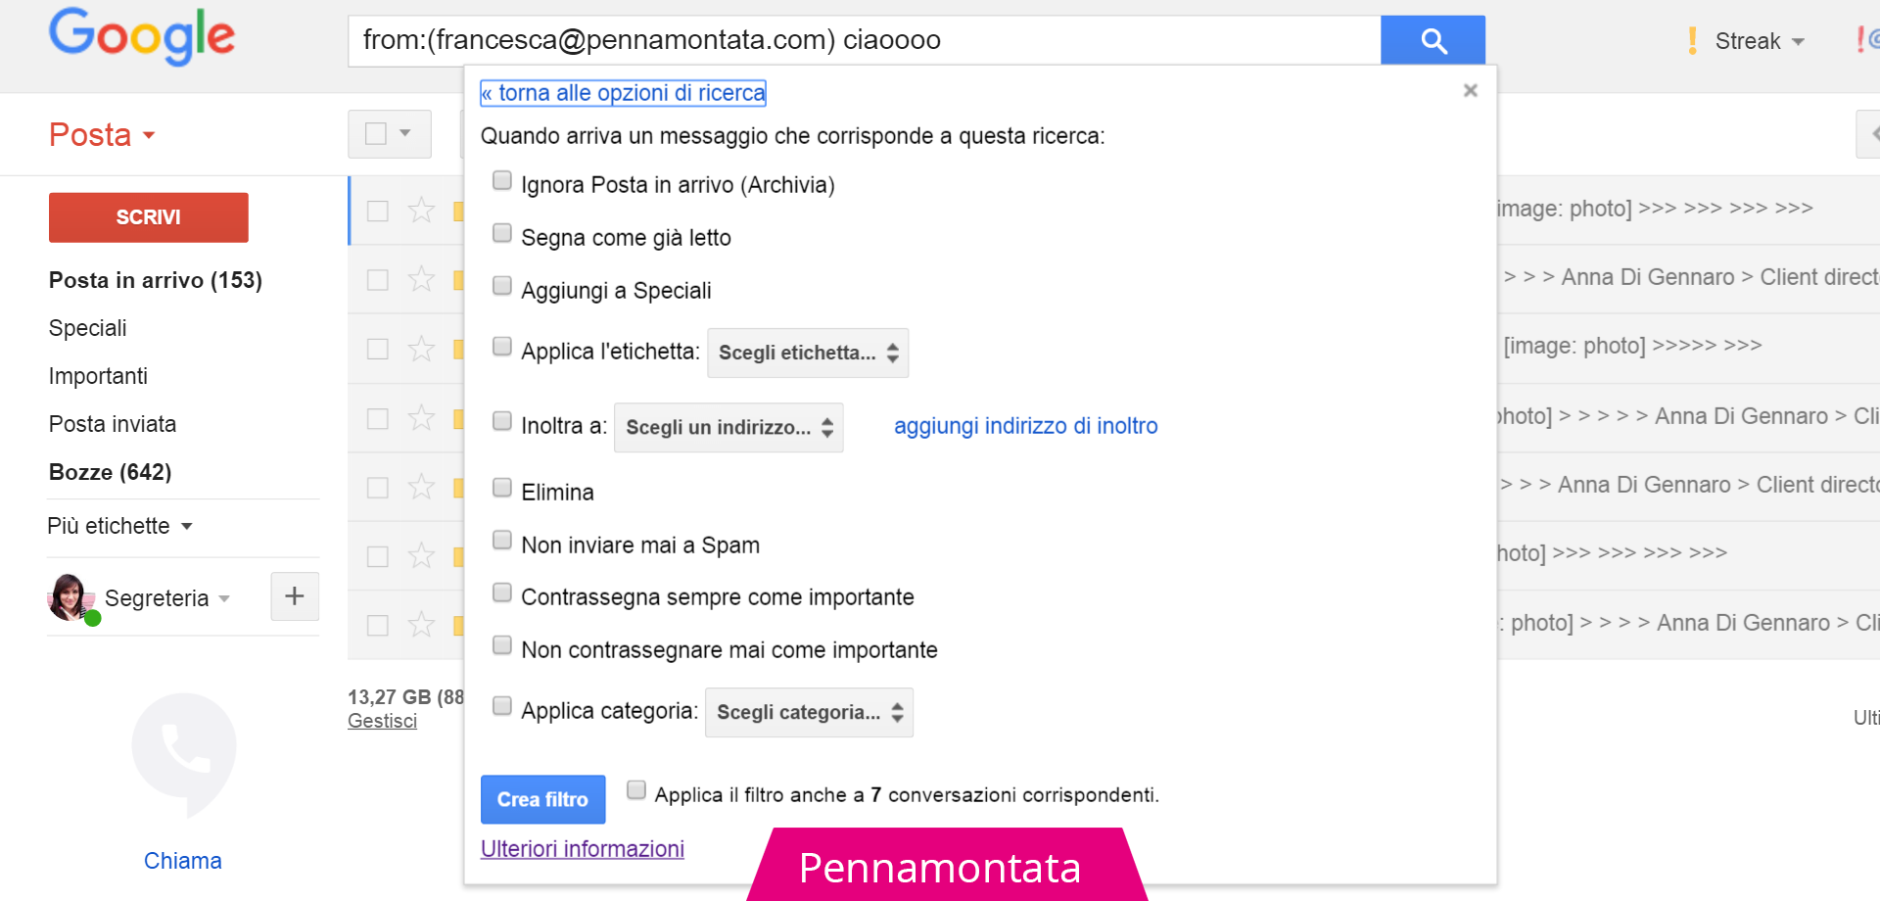Image resolution: width=1880 pixels, height=901 pixels.
Task: Click the Hangouts phone call icon
Action: (x=184, y=751)
